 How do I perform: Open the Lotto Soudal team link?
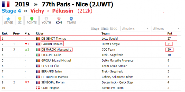pos(110,39)
